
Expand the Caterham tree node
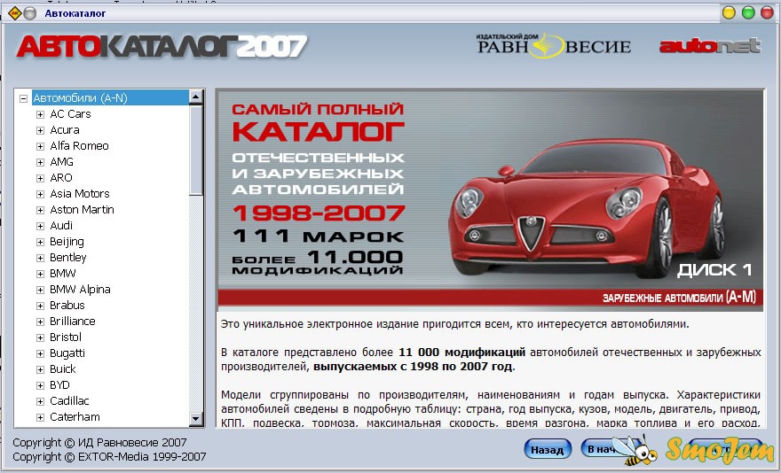(40, 417)
